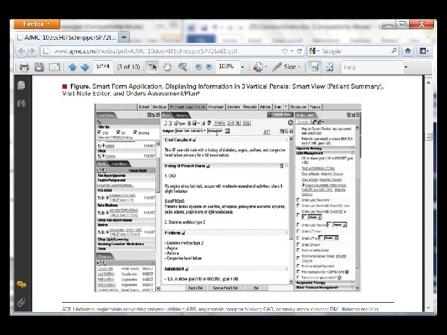This screenshot has height=335, width=447.
Task: Click the 'Patient View' button in the figure
Action: pos(280,115)
